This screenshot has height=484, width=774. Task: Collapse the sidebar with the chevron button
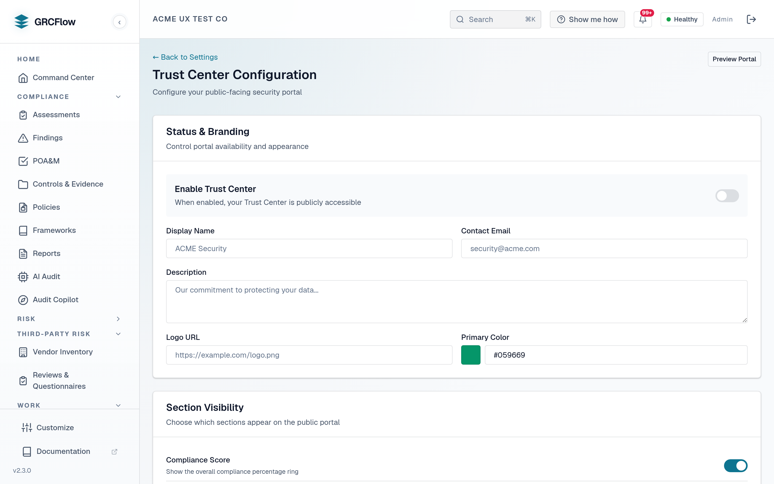coord(119,22)
